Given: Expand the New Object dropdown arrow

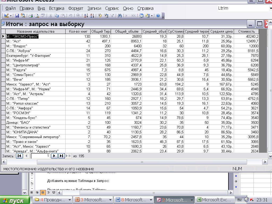Looking at the screenshot, I should pyautogui.click(x=152, y=16).
